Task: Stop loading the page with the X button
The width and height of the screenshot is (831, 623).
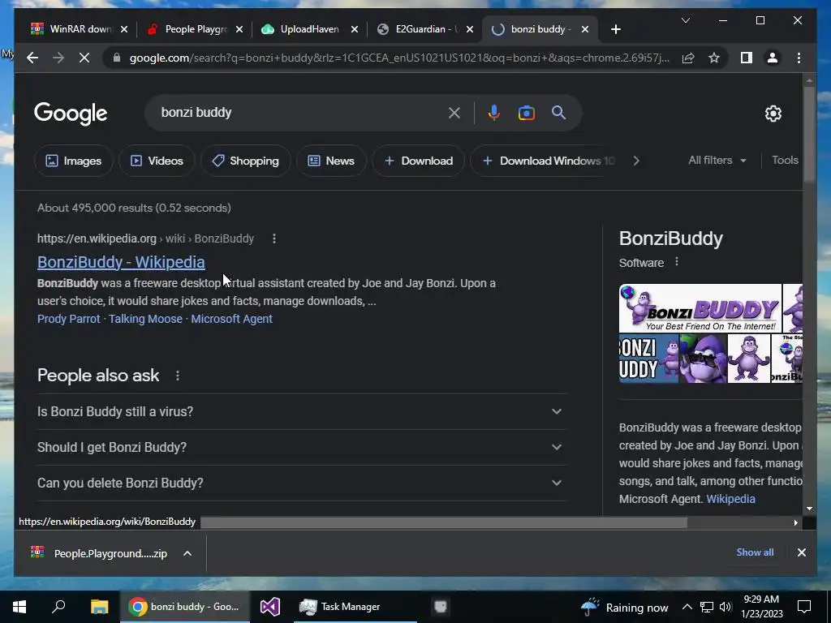Action: (x=84, y=58)
